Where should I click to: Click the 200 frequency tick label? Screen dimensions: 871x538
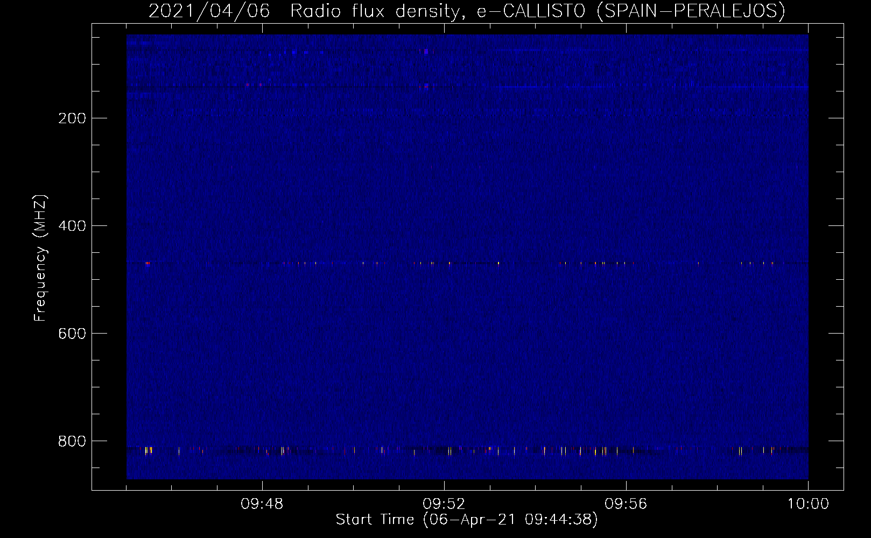pos(72,118)
